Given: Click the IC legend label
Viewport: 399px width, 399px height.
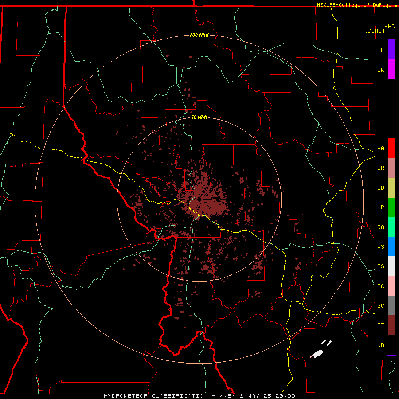Looking at the screenshot, I should click(x=380, y=286).
